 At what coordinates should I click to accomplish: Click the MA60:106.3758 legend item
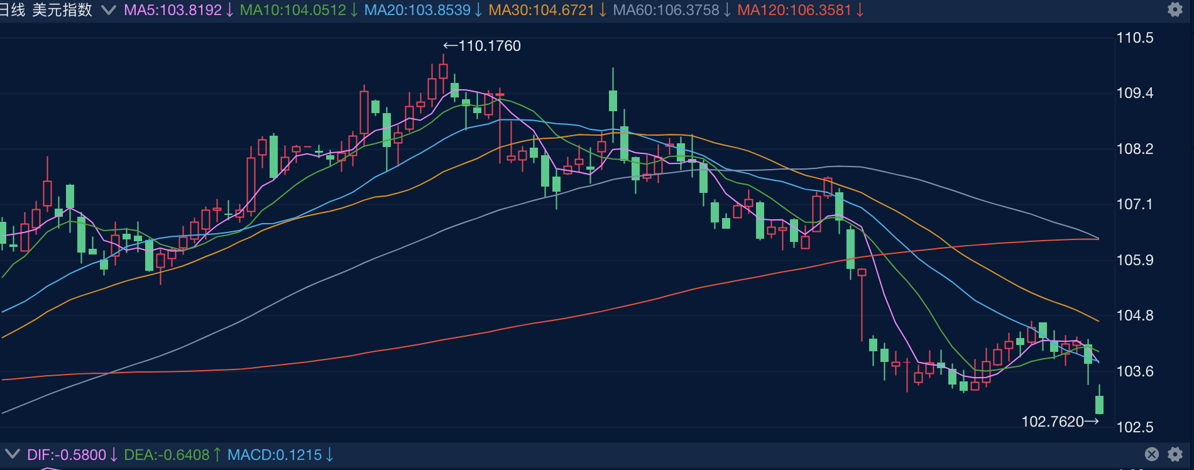pos(665,10)
